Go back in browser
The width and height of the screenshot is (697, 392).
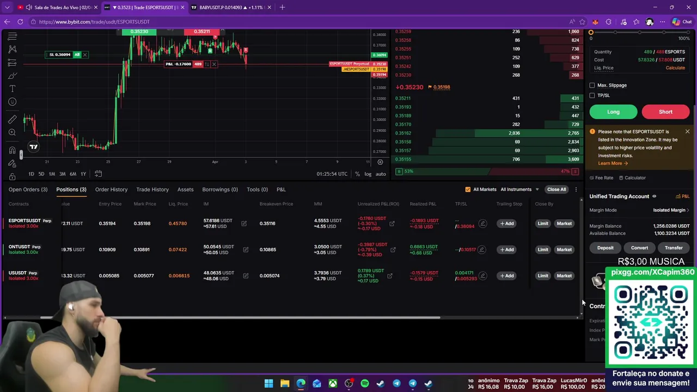click(x=7, y=22)
